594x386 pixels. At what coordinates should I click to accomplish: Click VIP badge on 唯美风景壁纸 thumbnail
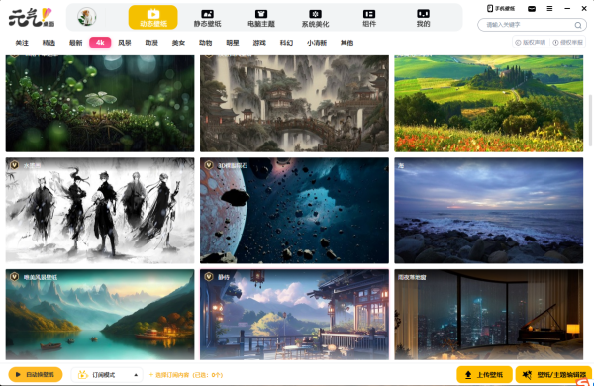(14, 277)
